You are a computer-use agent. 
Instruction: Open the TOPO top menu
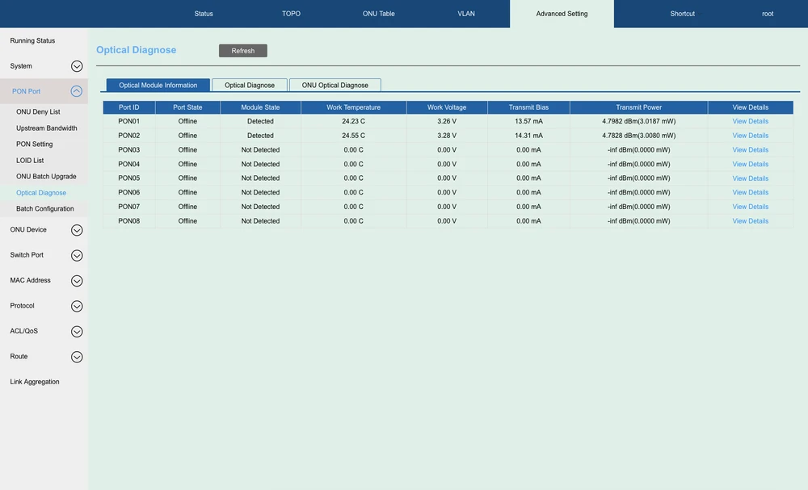pos(291,14)
